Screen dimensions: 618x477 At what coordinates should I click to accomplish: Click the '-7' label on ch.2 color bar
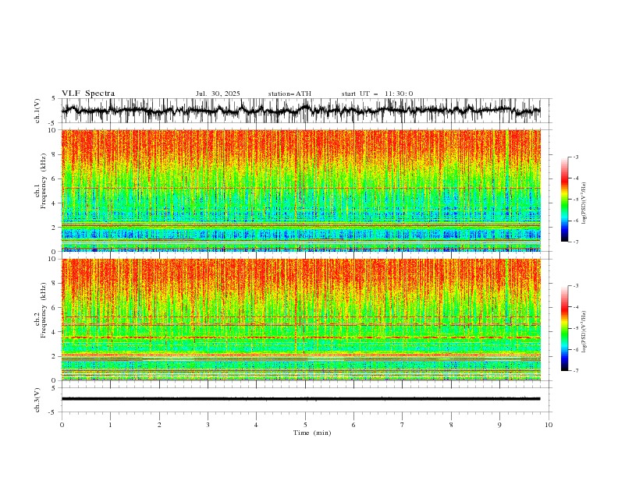point(576,371)
